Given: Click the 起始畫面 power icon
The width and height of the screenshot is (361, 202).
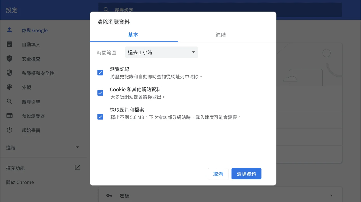Looking at the screenshot, I should (9, 130).
